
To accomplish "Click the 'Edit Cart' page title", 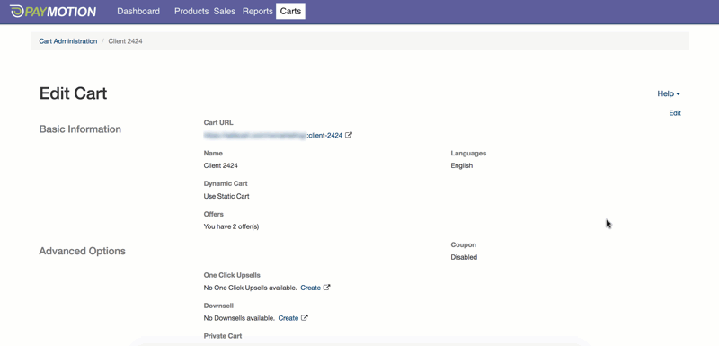I will [73, 93].
